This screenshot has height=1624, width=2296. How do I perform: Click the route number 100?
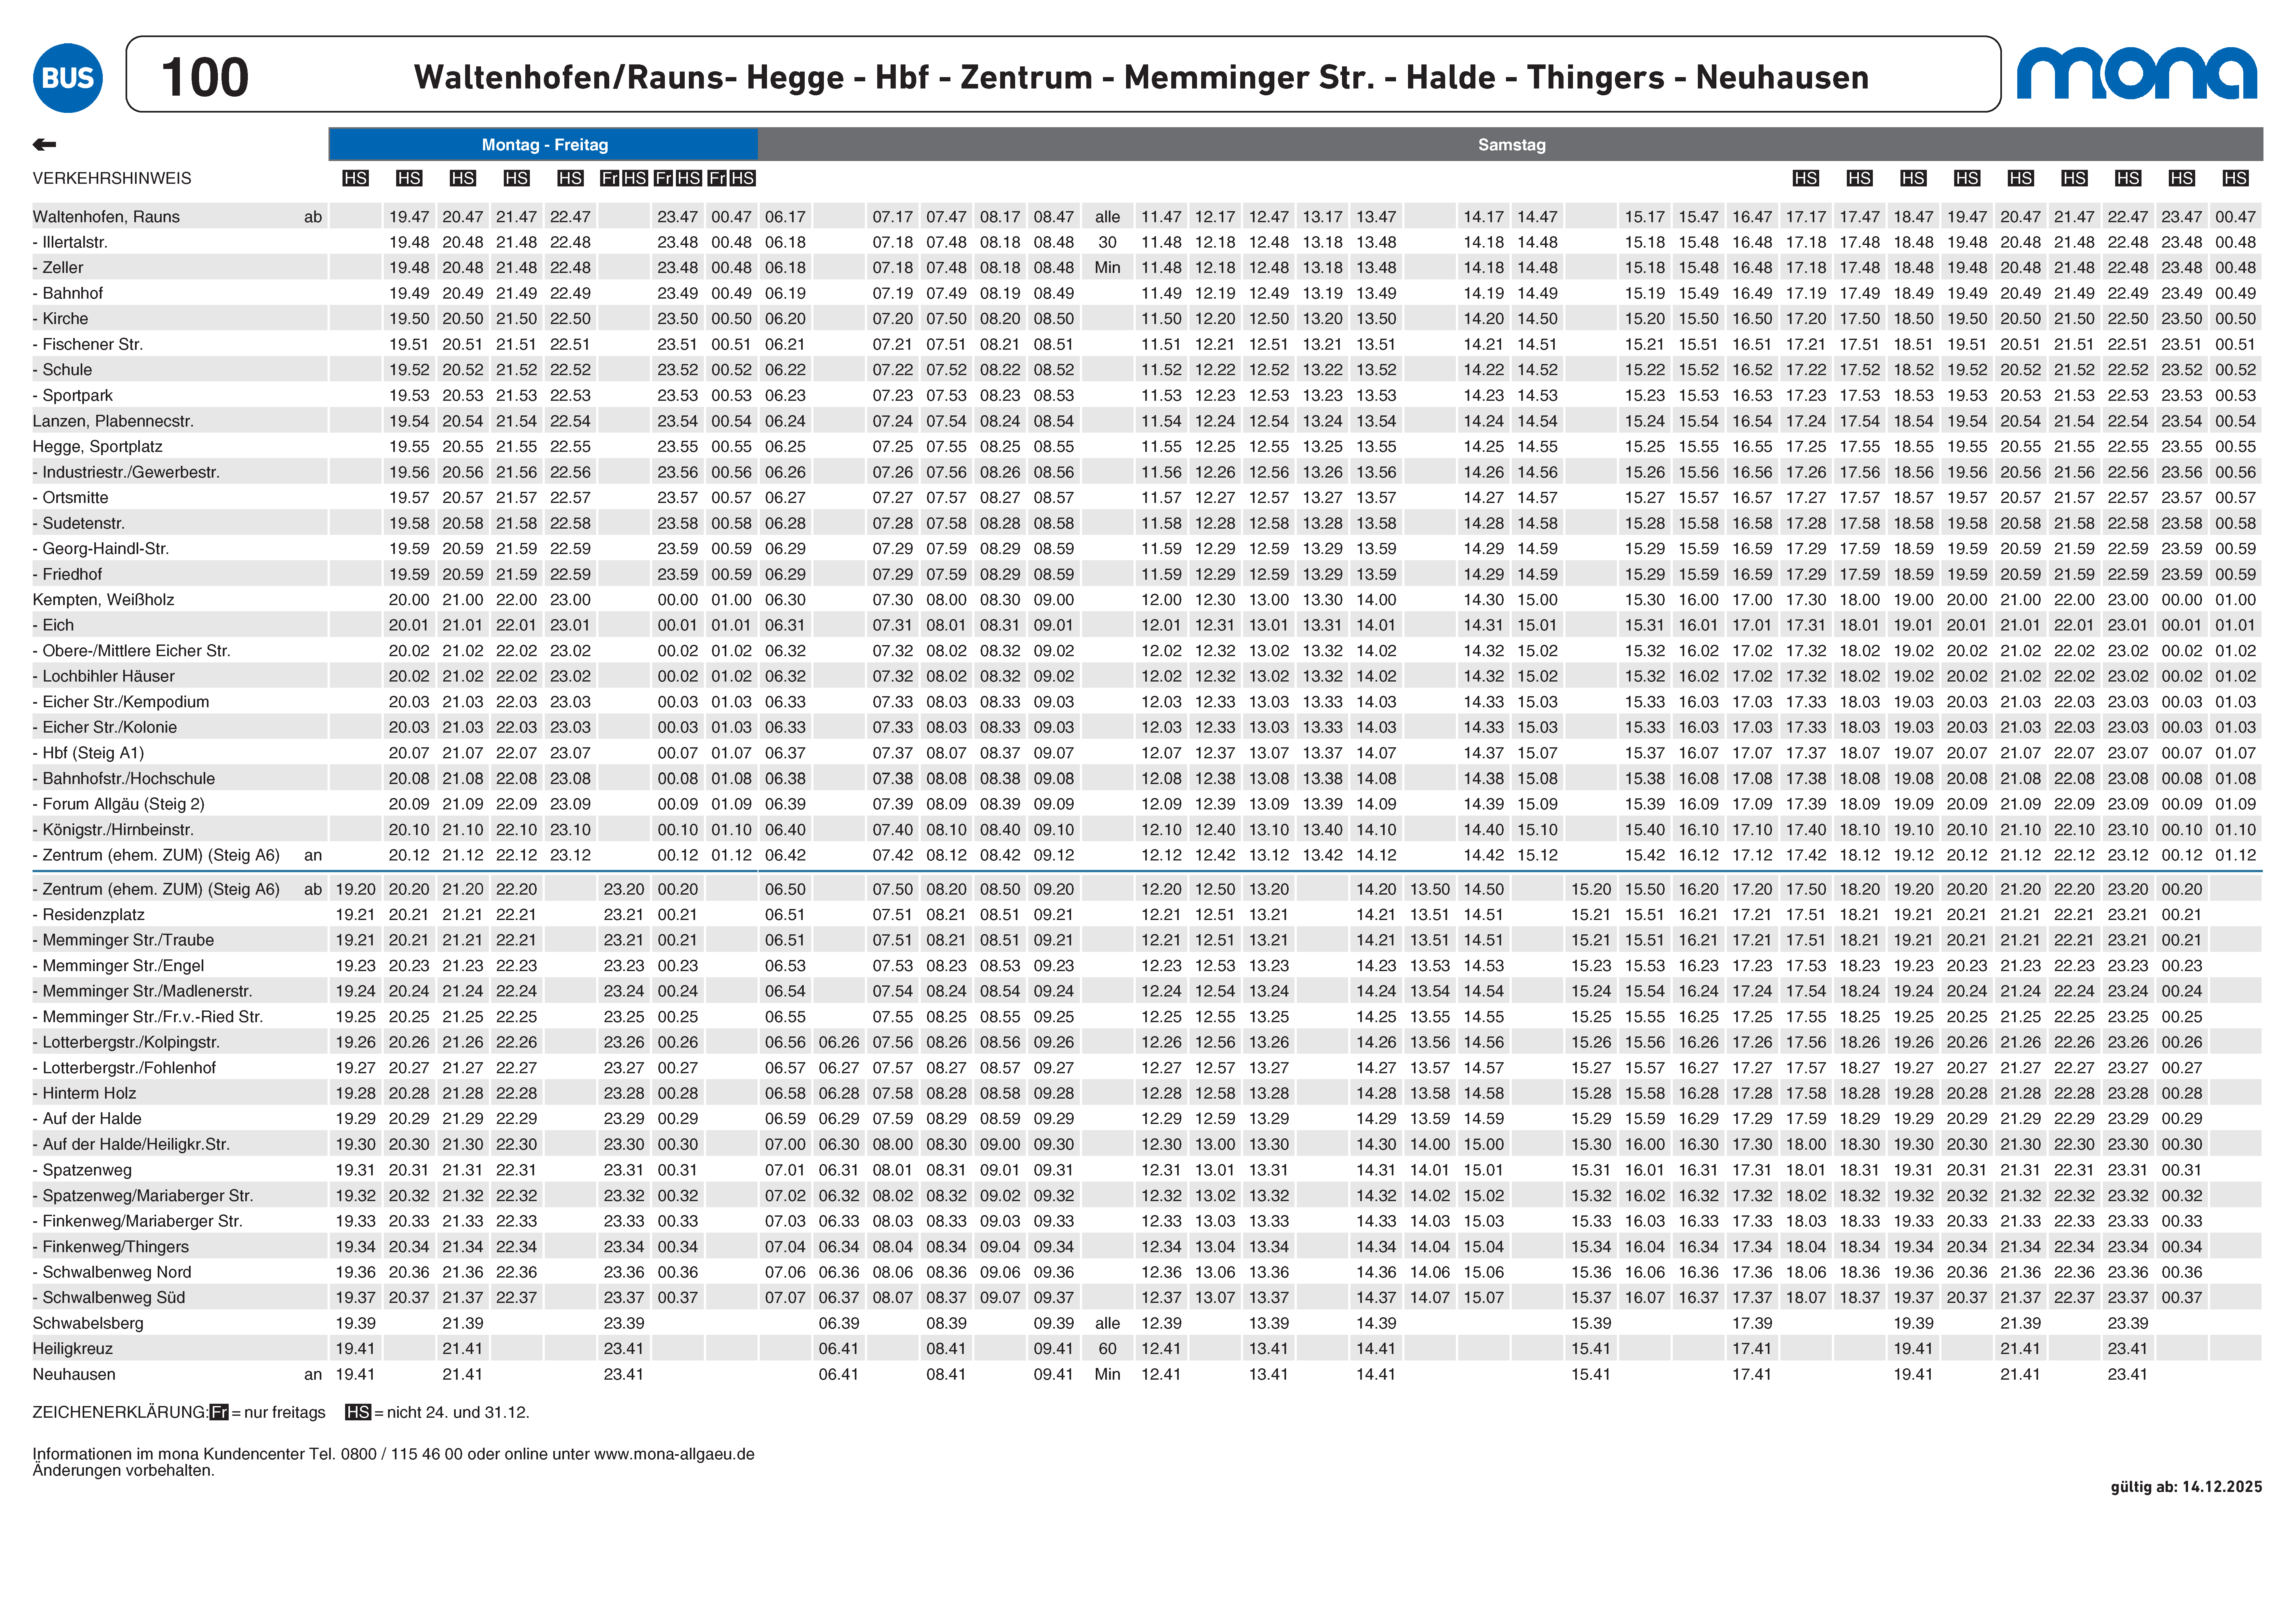tap(205, 77)
